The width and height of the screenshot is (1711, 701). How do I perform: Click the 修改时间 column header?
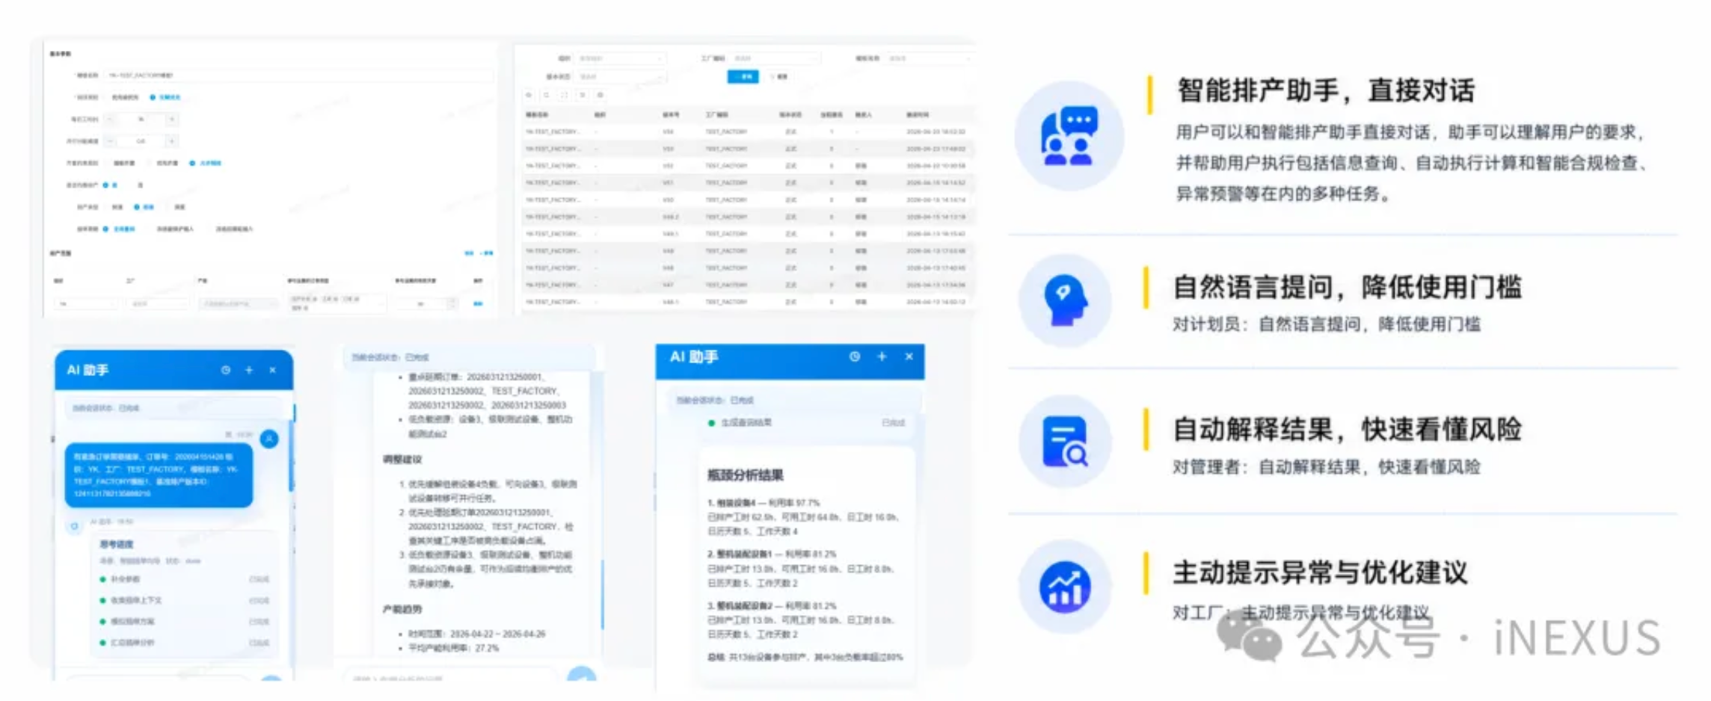click(918, 114)
